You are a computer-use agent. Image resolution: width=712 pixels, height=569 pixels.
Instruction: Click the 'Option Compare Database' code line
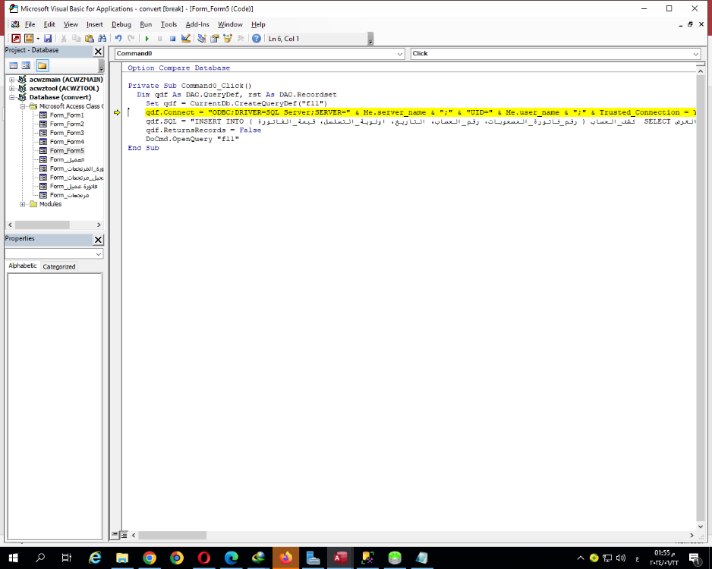[179, 68]
